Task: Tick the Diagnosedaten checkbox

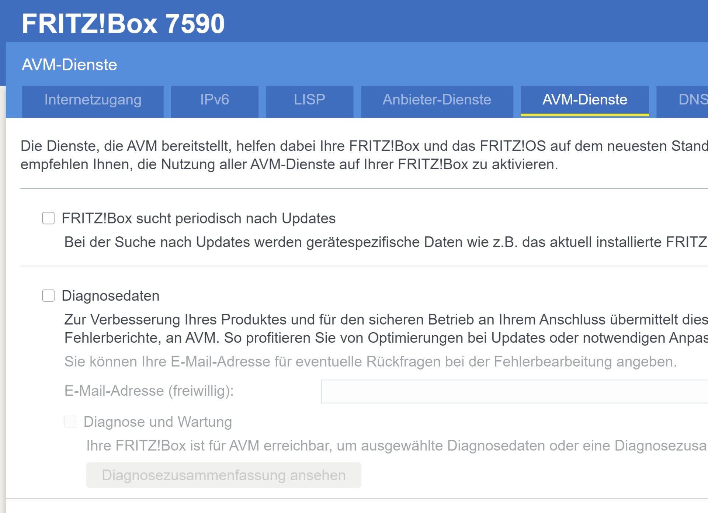Action: [48, 295]
